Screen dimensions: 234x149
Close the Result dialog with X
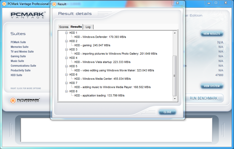(x=177, y=3)
